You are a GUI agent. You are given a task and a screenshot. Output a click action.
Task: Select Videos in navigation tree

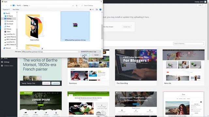[x=8, y=32]
